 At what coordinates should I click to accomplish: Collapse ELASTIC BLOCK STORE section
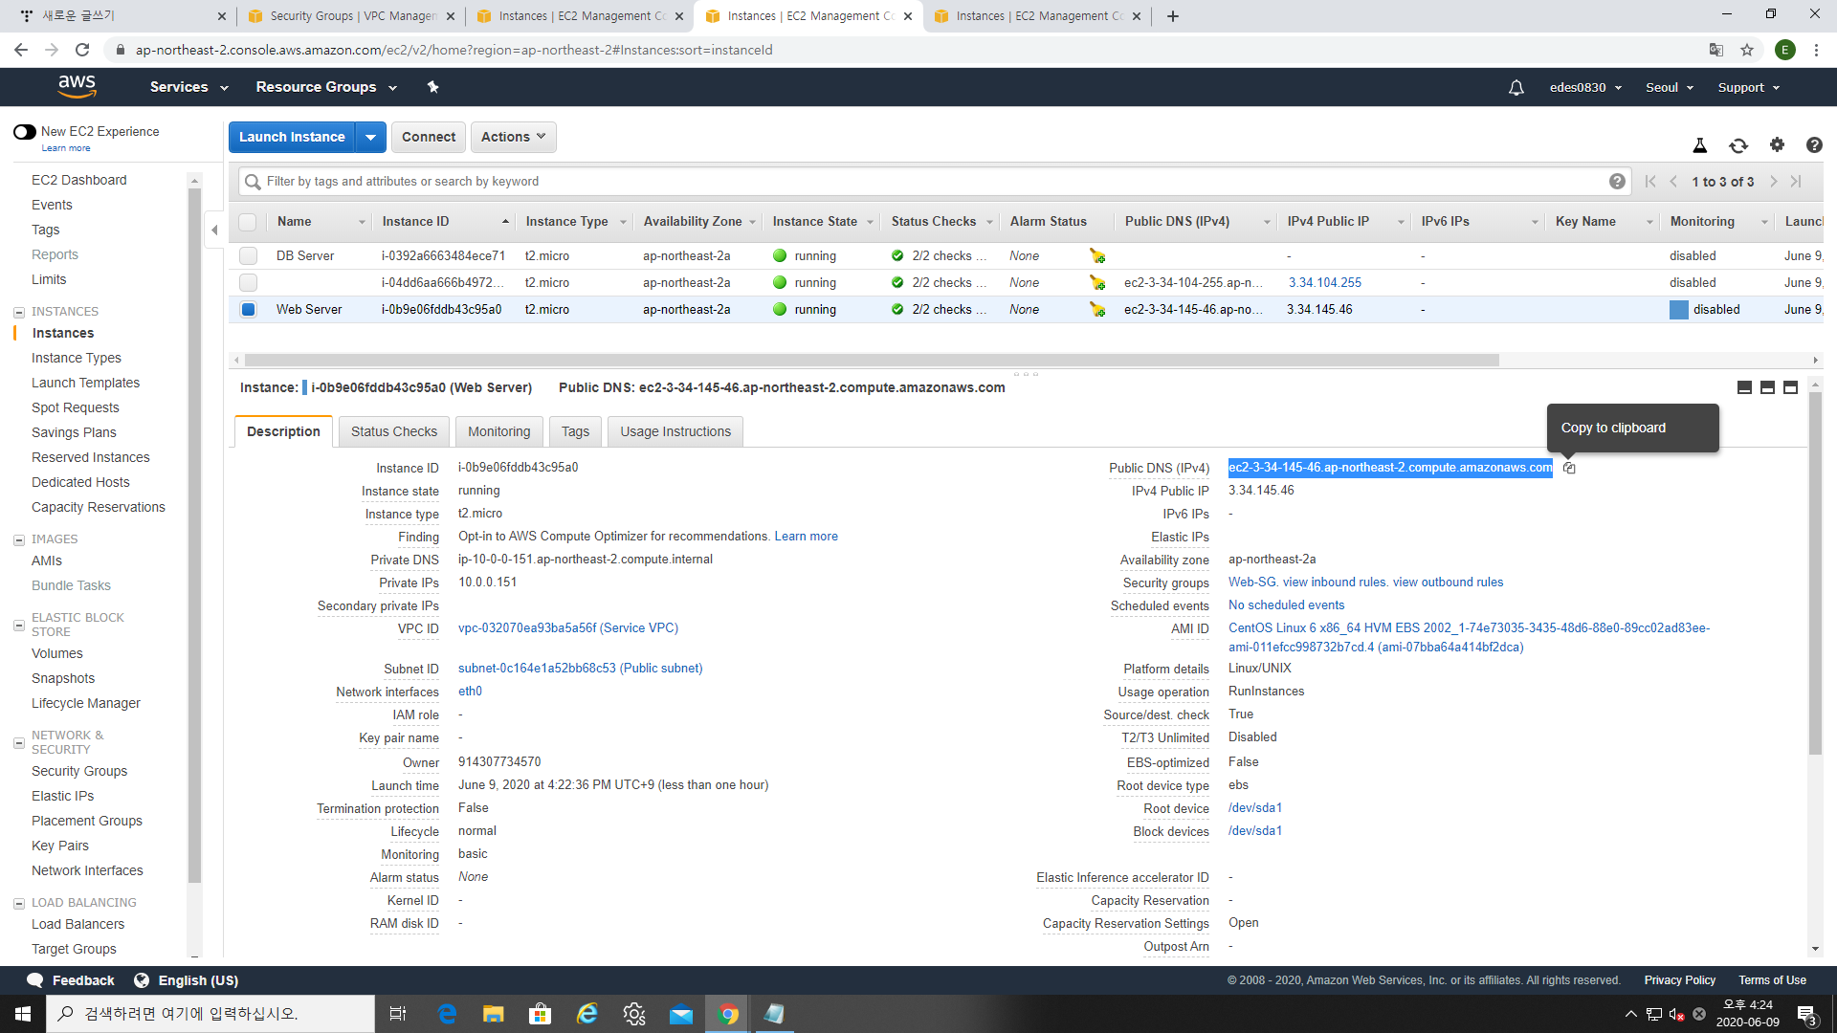click(19, 626)
